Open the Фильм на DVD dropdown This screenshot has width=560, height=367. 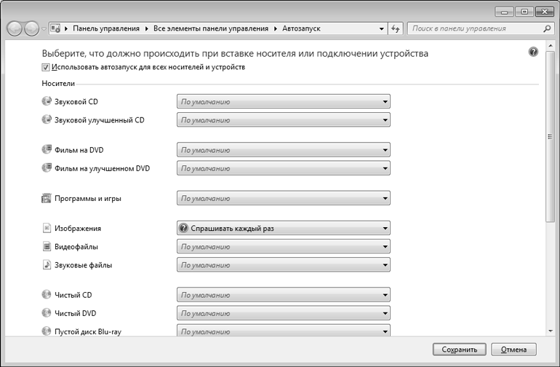(x=283, y=150)
